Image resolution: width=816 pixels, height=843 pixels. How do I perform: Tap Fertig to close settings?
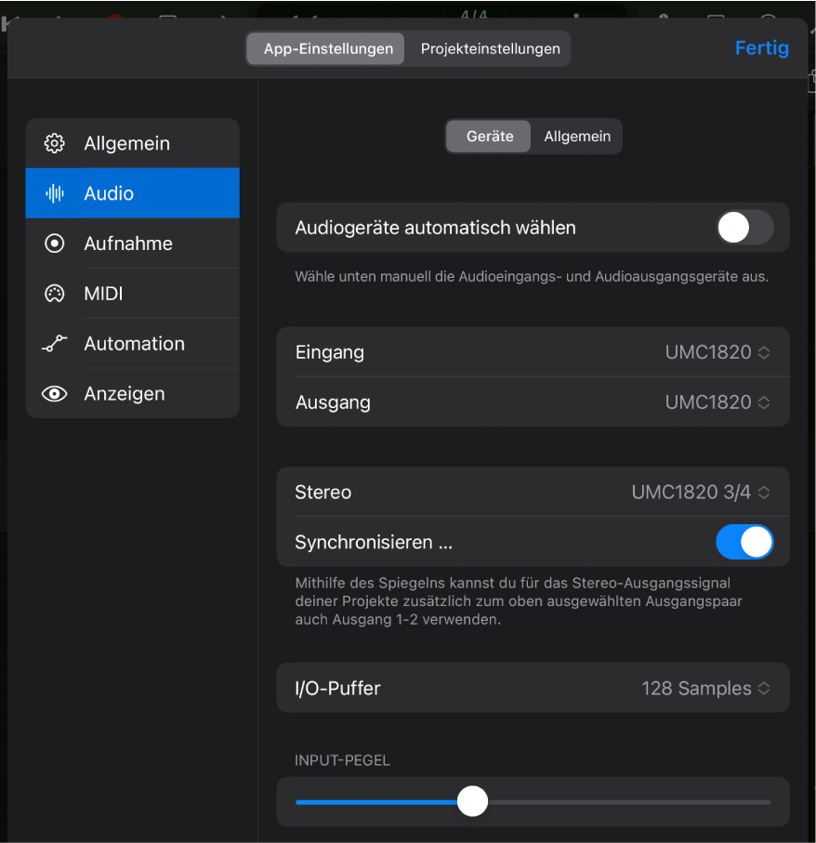(761, 47)
